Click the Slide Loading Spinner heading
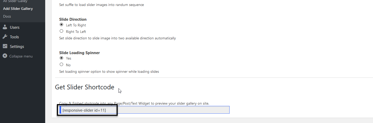Image resolution: width=373 pixels, height=123 pixels. pyautogui.click(x=79, y=53)
